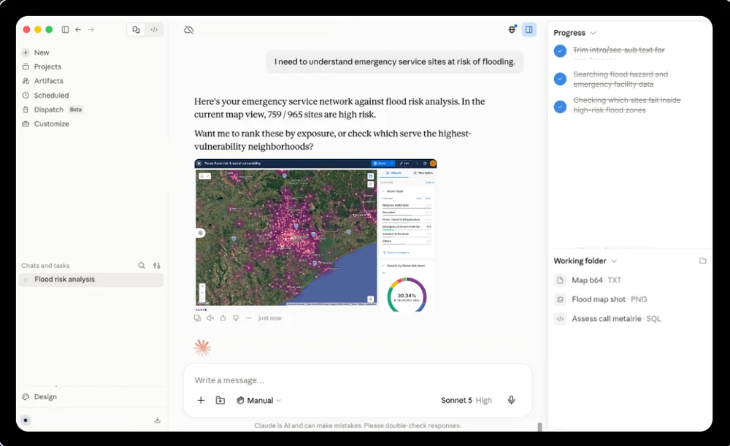Click the plus attachment button

point(201,400)
